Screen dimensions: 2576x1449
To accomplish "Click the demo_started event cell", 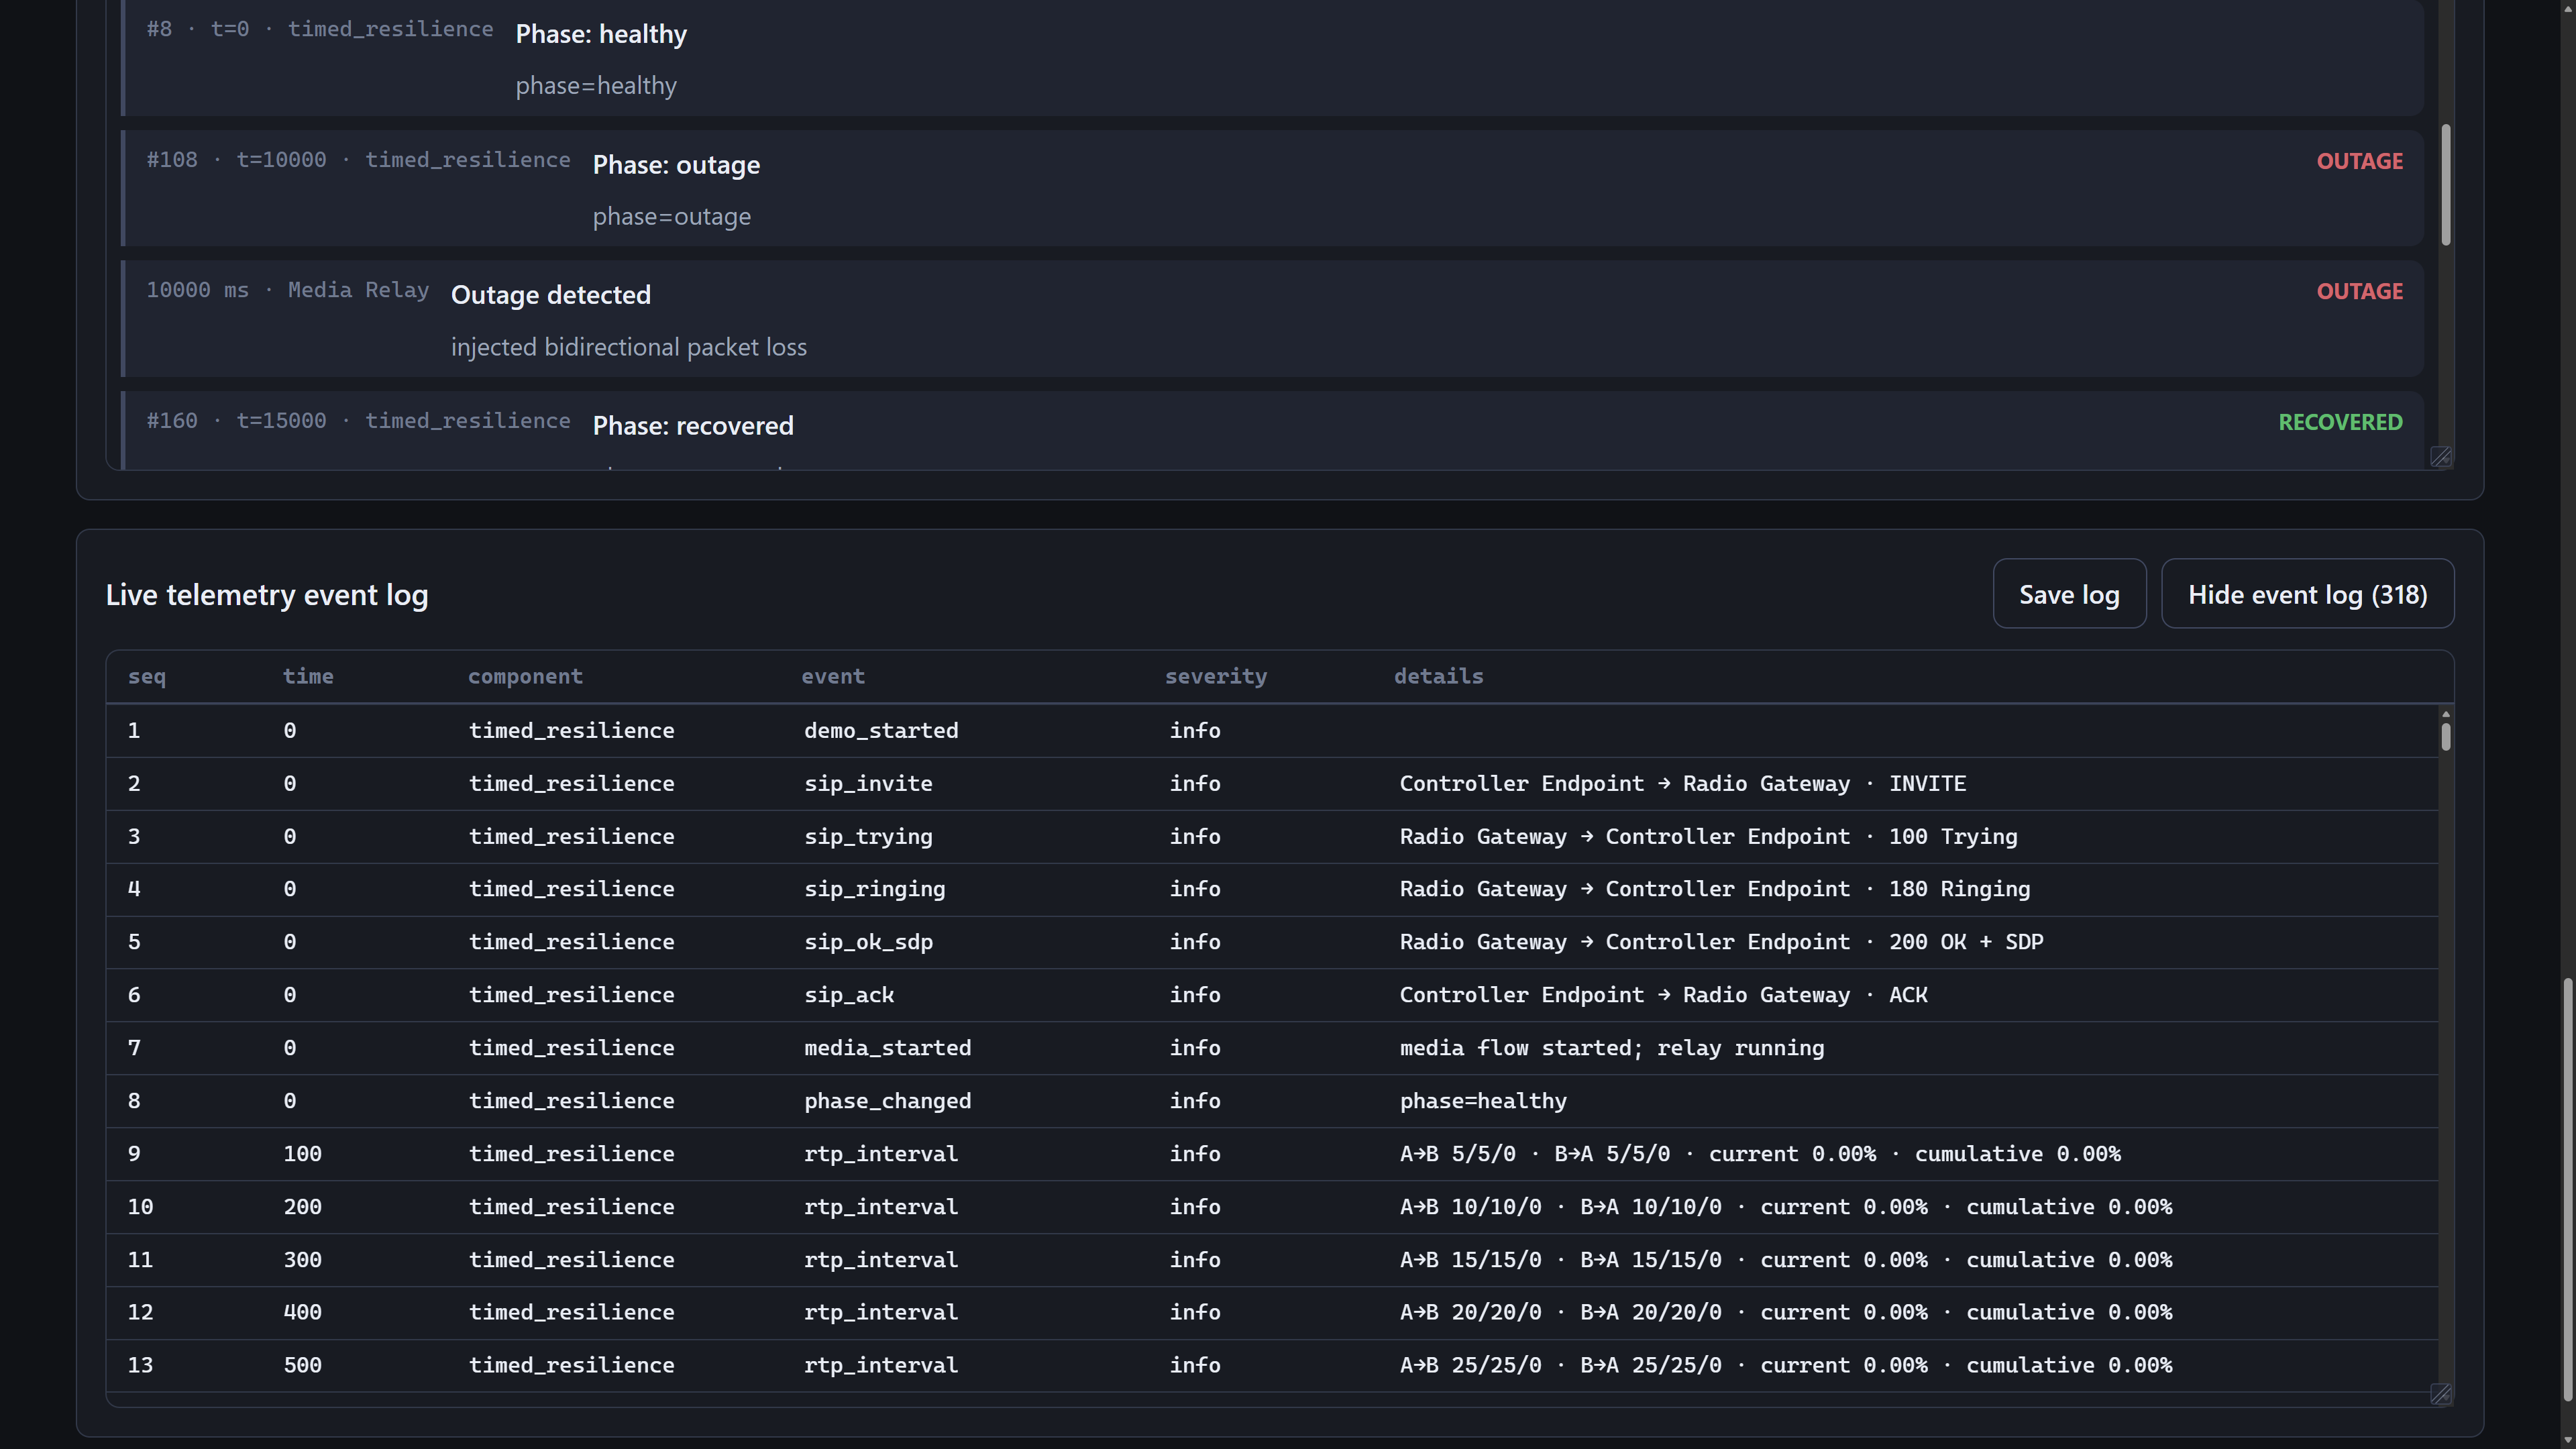I will [x=881, y=731].
